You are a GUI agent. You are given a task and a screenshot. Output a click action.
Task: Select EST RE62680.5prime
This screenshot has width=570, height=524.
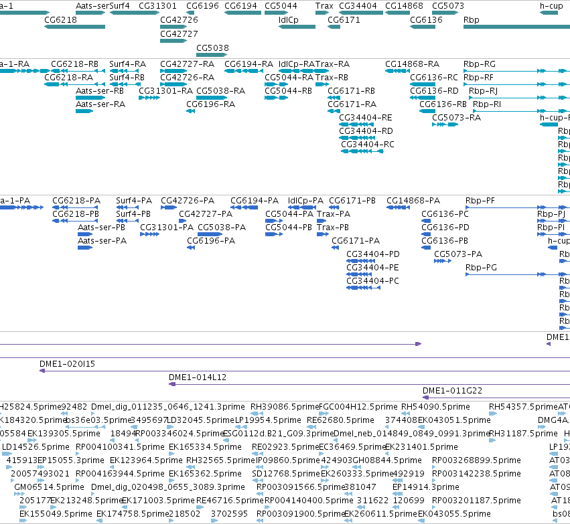(x=341, y=420)
